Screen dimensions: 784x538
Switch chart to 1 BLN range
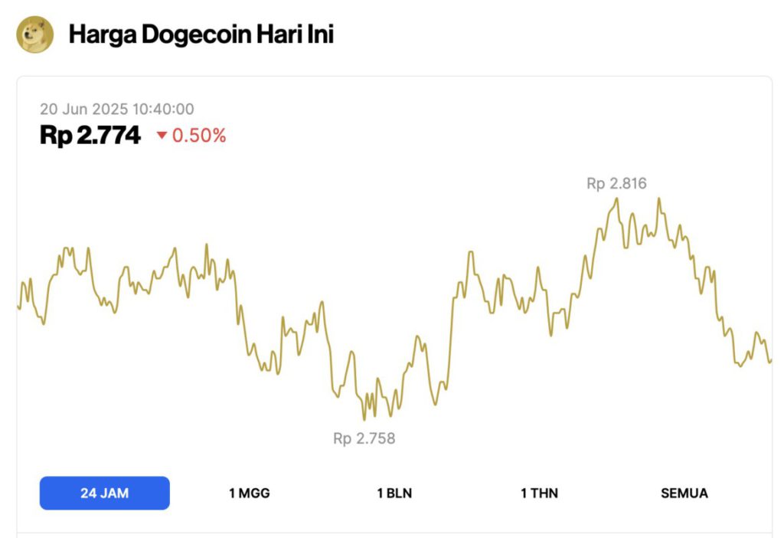394,493
